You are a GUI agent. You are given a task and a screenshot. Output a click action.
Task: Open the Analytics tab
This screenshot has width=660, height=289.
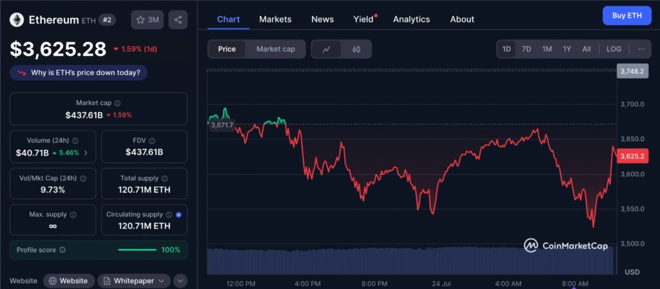click(411, 19)
